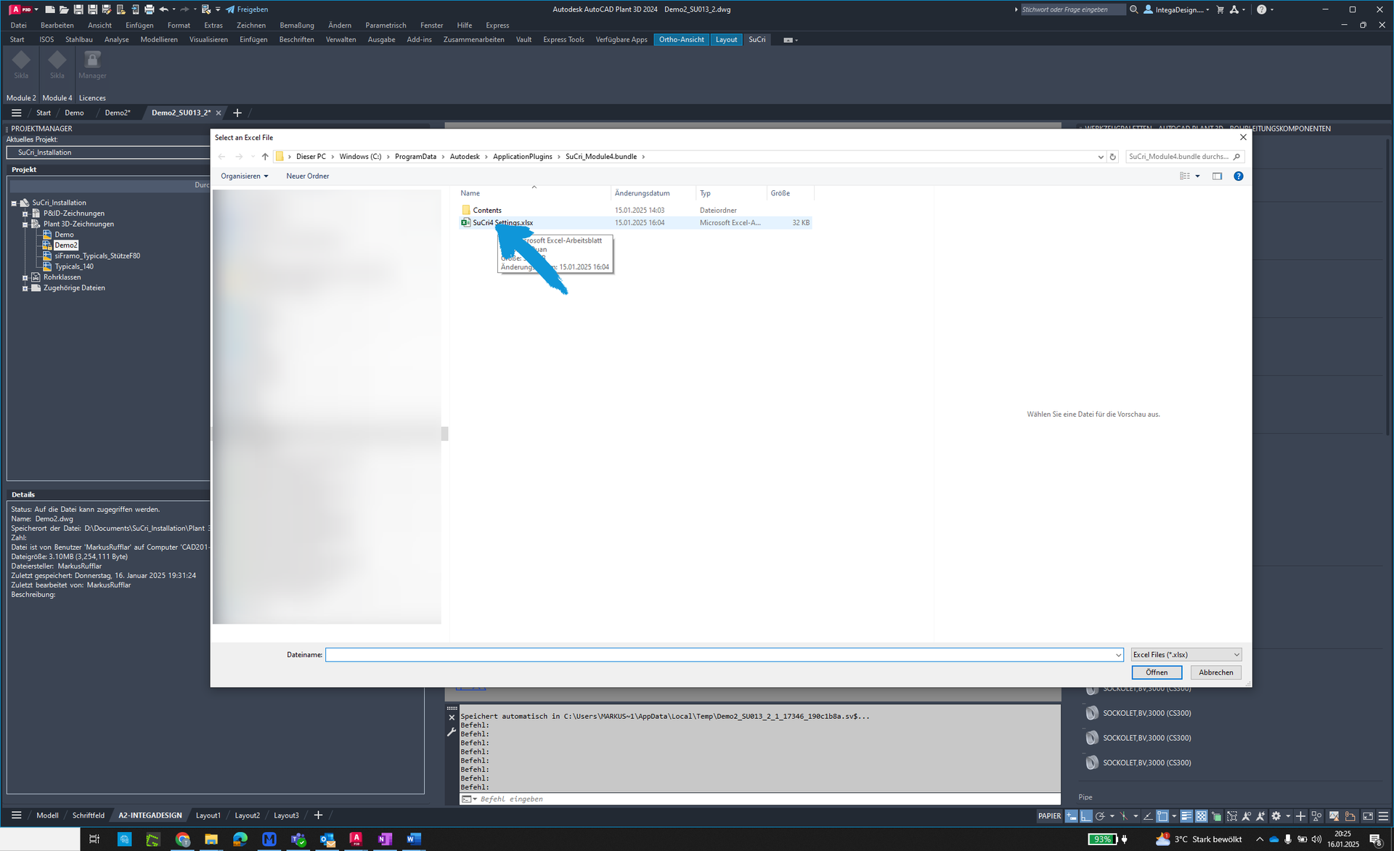Click the Refresh icon beside address bar

[x=1112, y=157]
